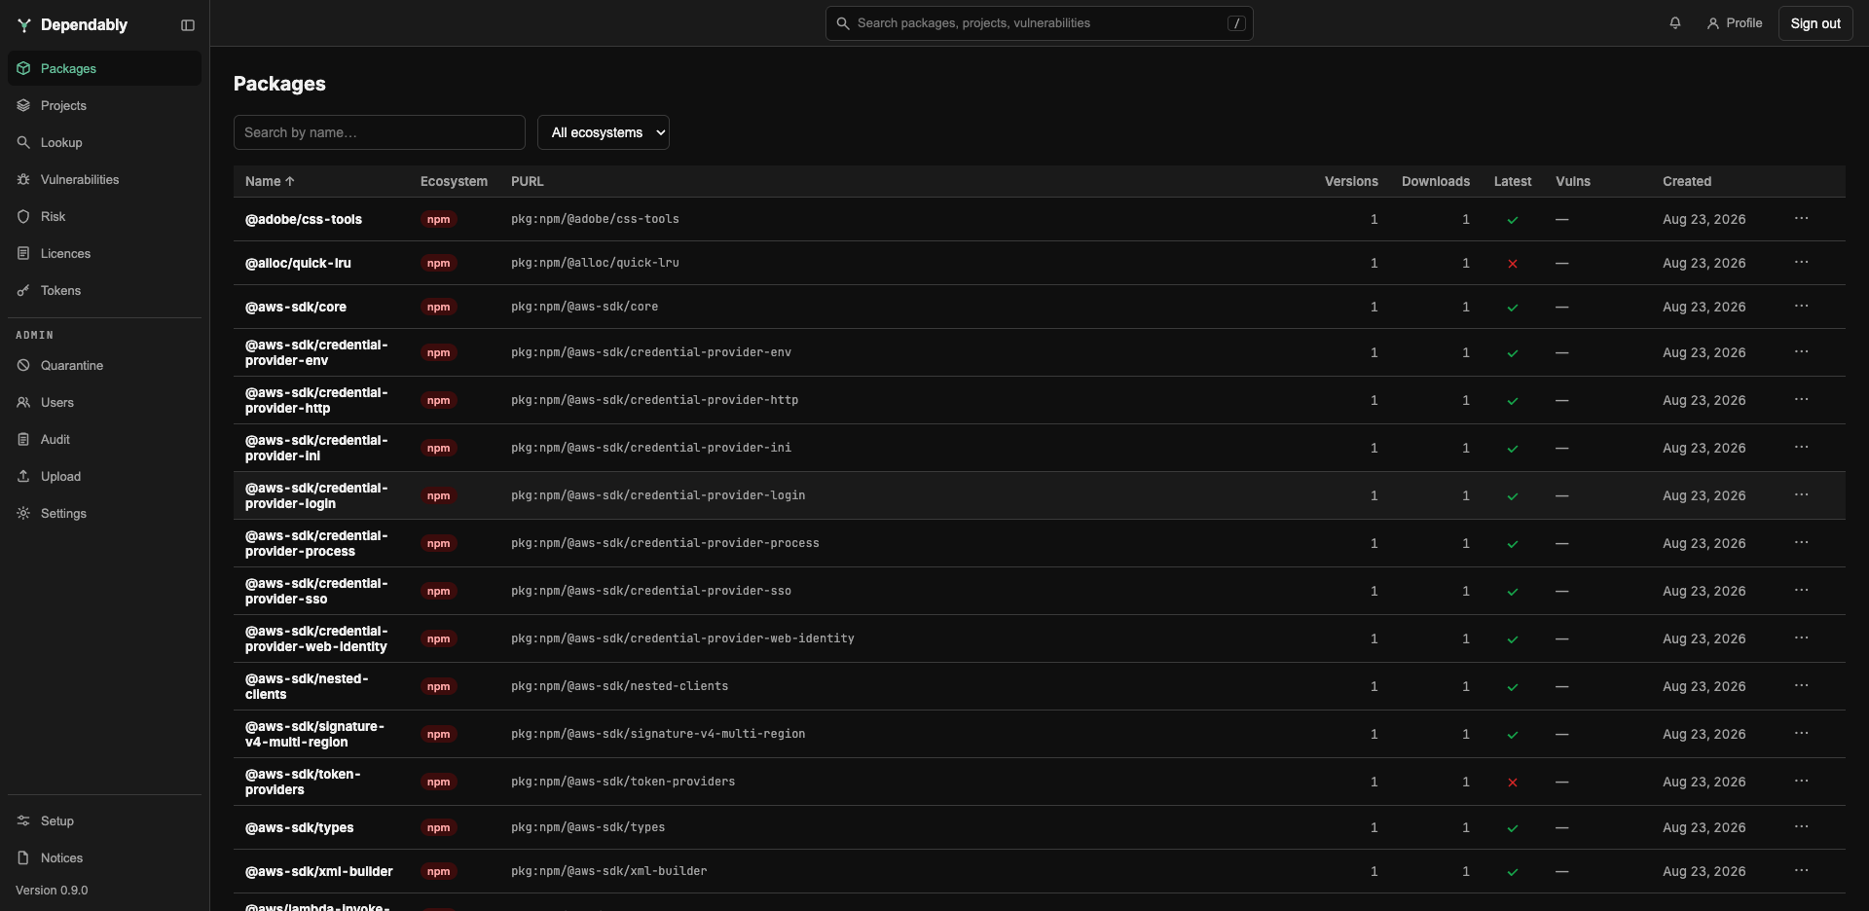Open Tokens page in sidebar

coord(104,290)
